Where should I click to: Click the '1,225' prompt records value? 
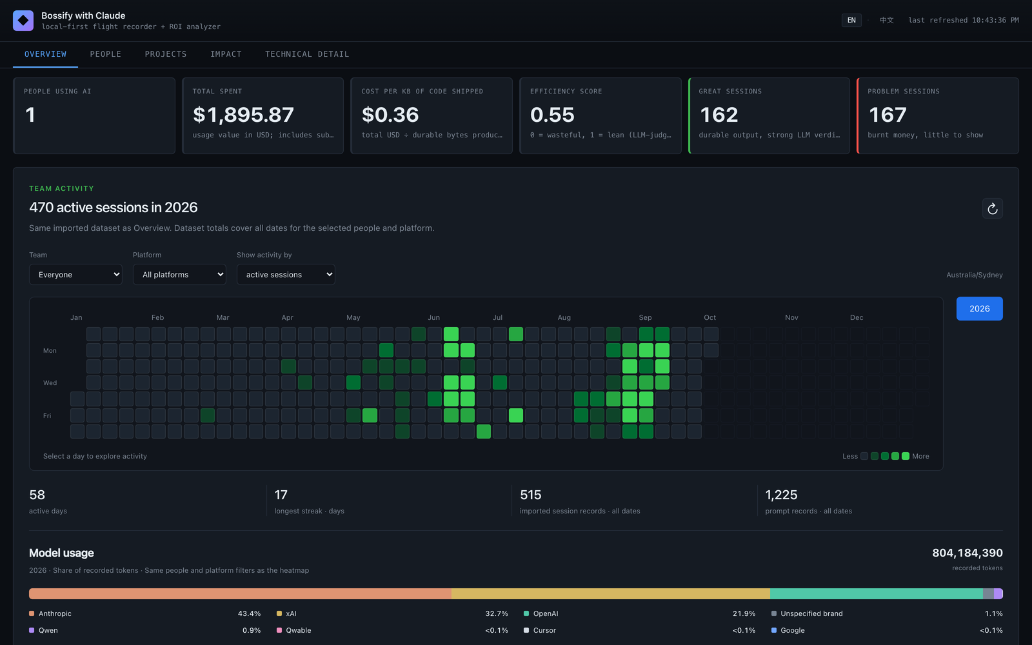coord(781,495)
